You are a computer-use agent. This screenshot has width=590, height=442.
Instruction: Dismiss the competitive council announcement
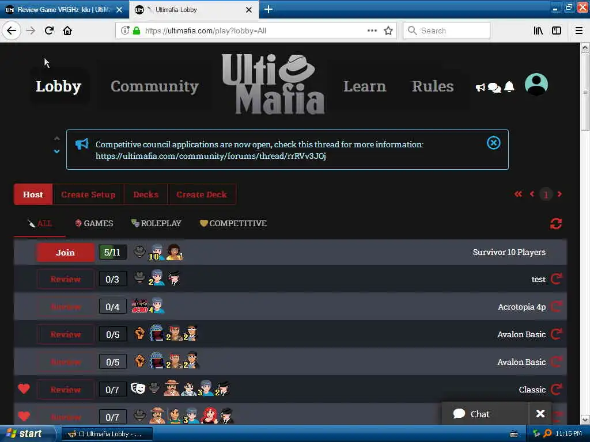(493, 143)
